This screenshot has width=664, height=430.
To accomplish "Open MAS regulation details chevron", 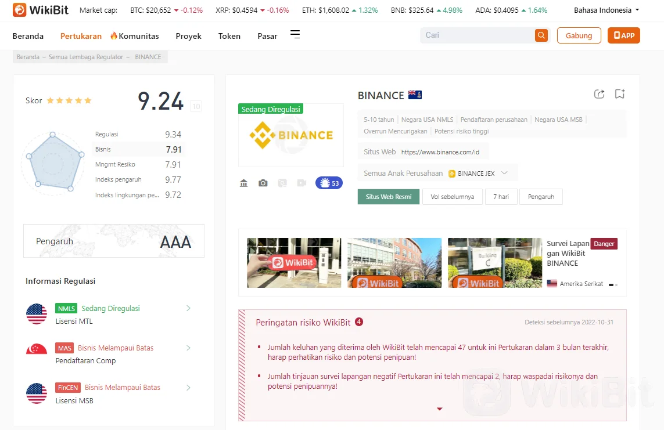I will [188, 348].
